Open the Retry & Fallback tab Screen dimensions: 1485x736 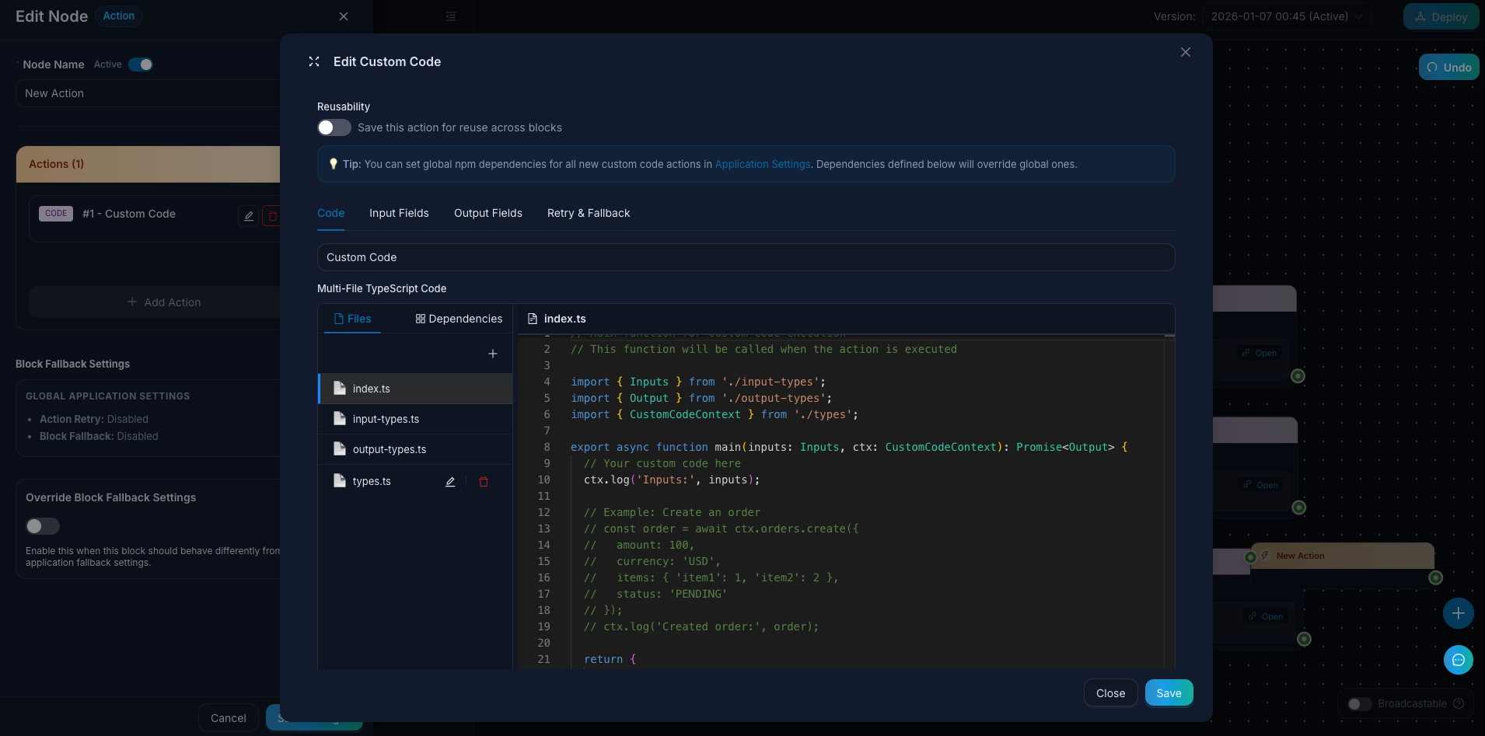(588, 213)
